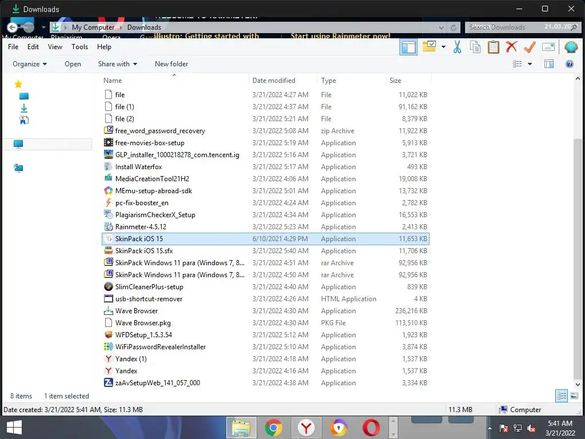The height and width of the screenshot is (439, 585).
Task: Select the free-movies-box-setup application
Action: click(265, 142)
